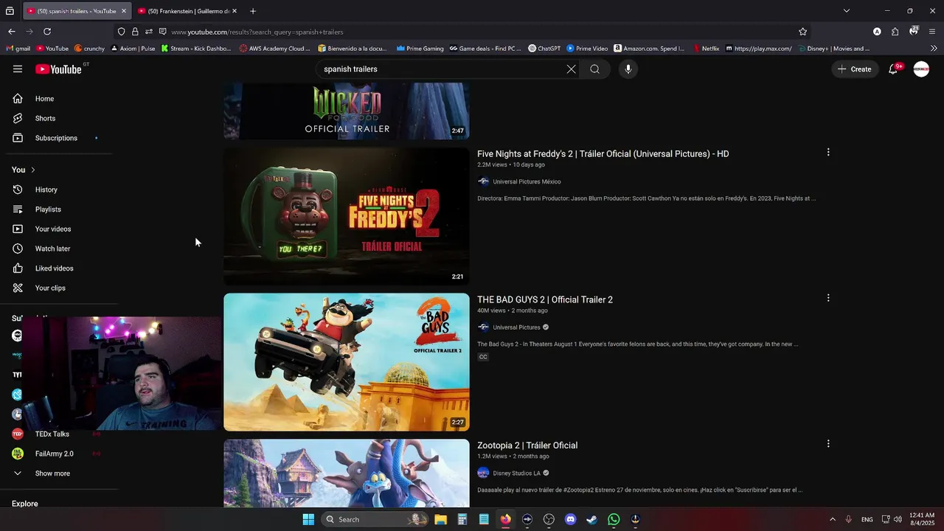Play the Wicked For Good official trailer thumbnail
This screenshot has width=944, height=531.
[x=346, y=111]
